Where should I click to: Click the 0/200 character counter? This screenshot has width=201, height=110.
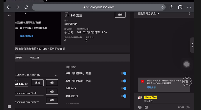(181, 107)
